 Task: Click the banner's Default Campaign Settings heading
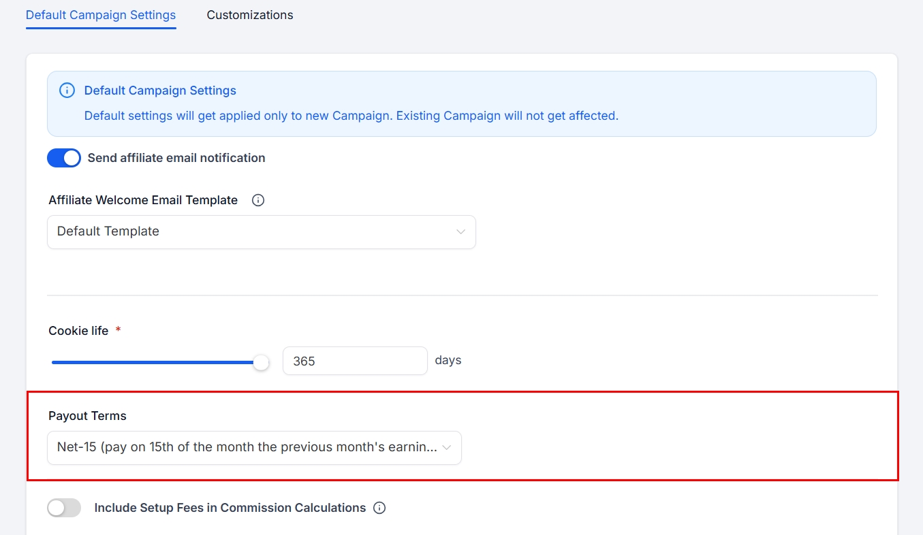point(160,91)
